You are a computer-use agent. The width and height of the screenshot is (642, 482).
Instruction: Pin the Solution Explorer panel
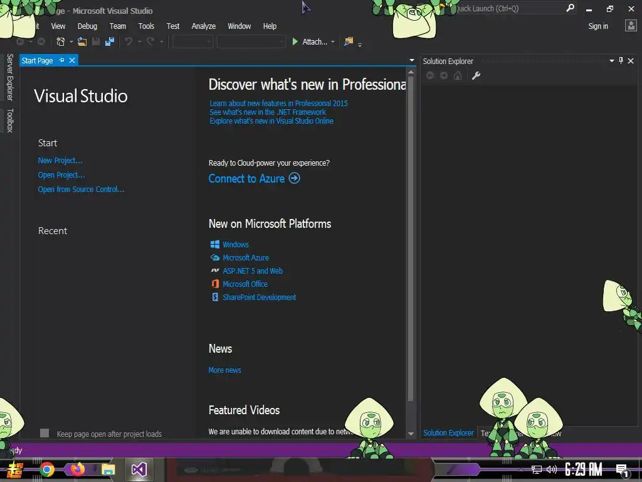[x=621, y=61]
